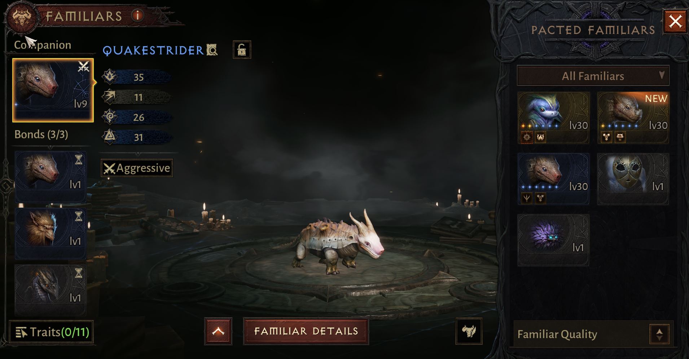Open the Familiar Details button
This screenshot has height=359, width=689.
tap(306, 331)
